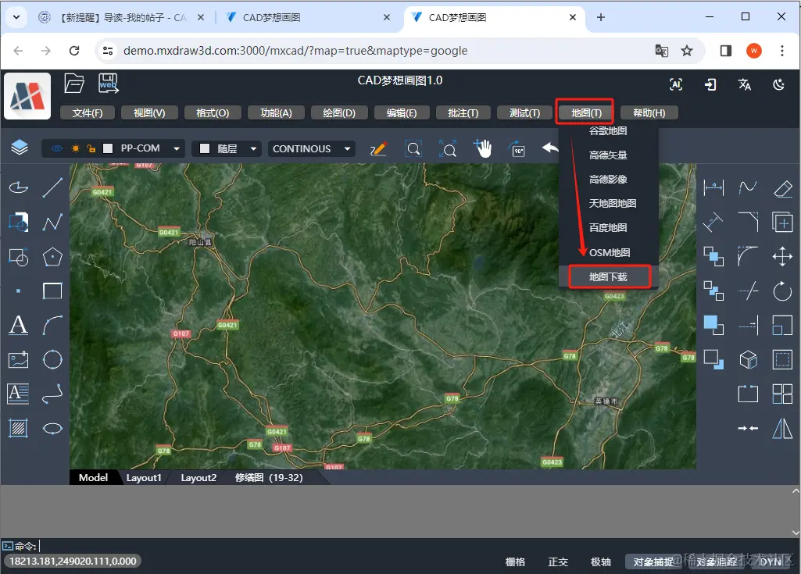Toggle 栅格 grid mode in status bar
The height and width of the screenshot is (574, 801).
[x=514, y=562]
